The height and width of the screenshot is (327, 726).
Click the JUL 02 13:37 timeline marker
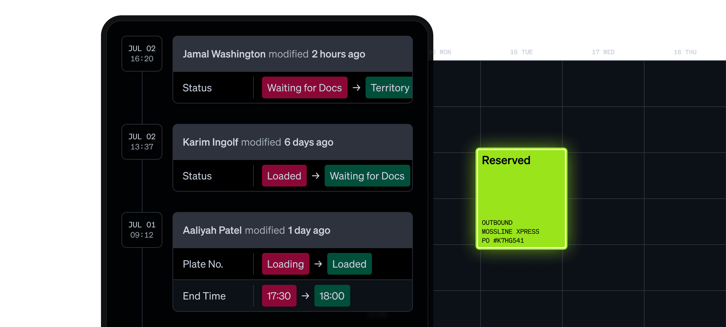click(142, 142)
